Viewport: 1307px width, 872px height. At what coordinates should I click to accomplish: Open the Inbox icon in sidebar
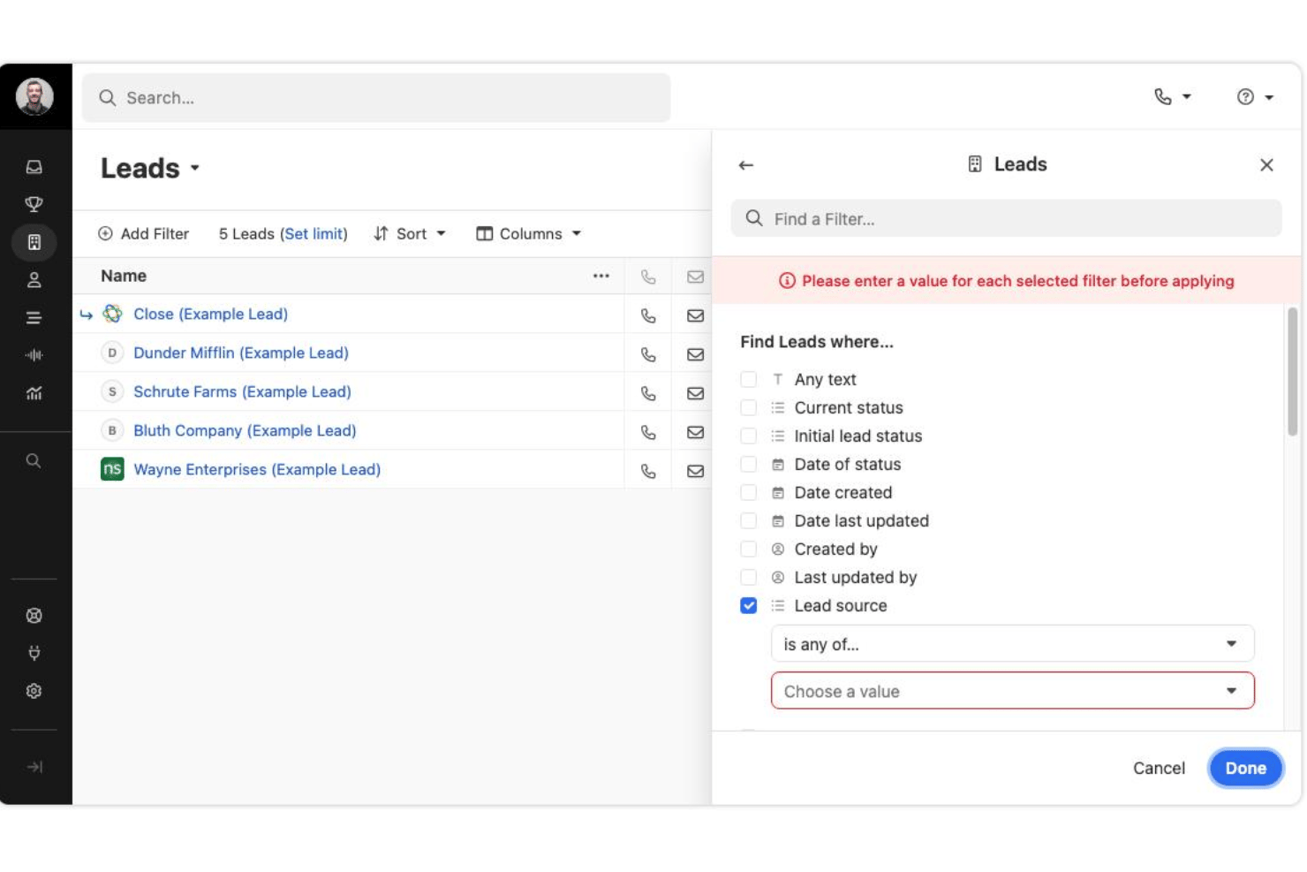(x=34, y=167)
